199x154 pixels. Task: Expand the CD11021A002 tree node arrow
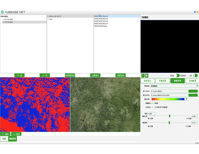pos(3,19)
